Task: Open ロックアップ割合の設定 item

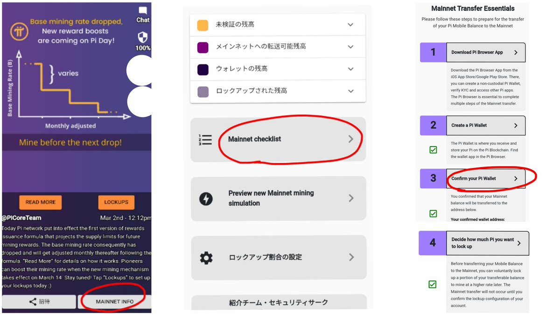Action: click(x=278, y=258)
